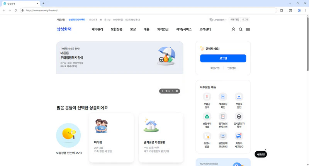Click the top-bar 로그인 button
309x166 pixels.
click(245, 20)
